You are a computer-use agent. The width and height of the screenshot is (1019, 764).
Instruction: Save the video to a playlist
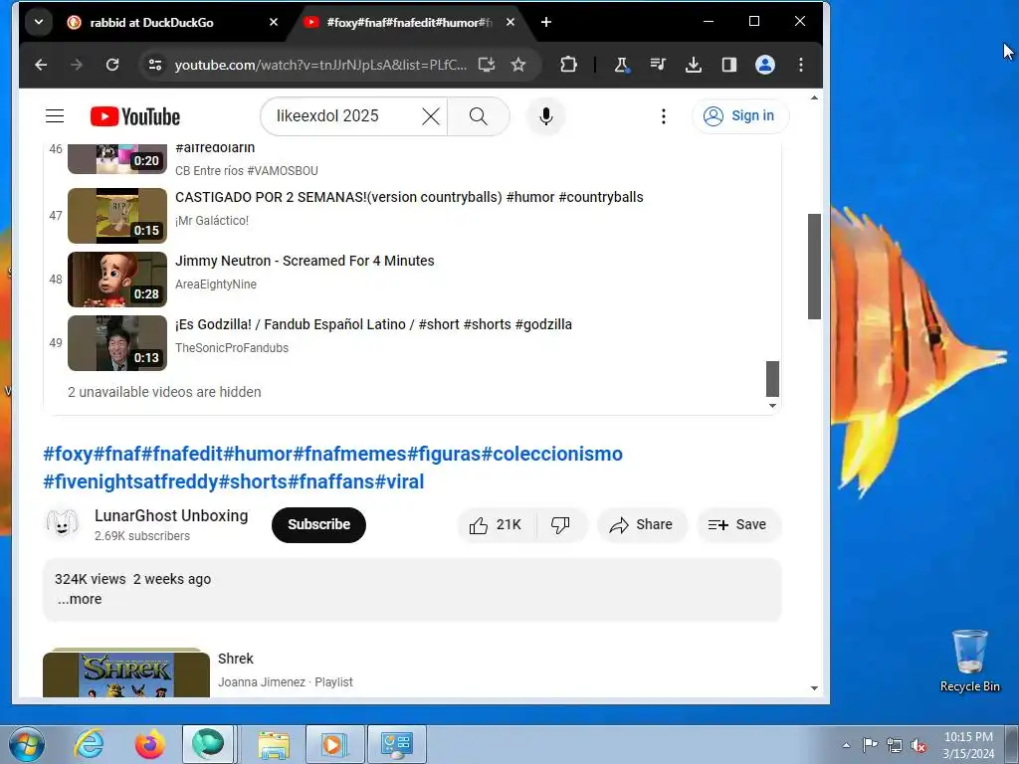(x=738, y=524)
